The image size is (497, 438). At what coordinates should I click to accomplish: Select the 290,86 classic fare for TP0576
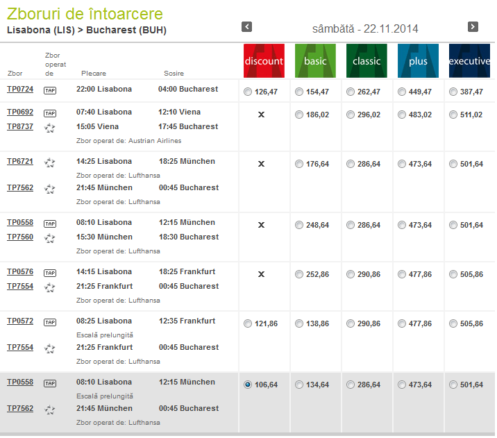pos(351,275)
